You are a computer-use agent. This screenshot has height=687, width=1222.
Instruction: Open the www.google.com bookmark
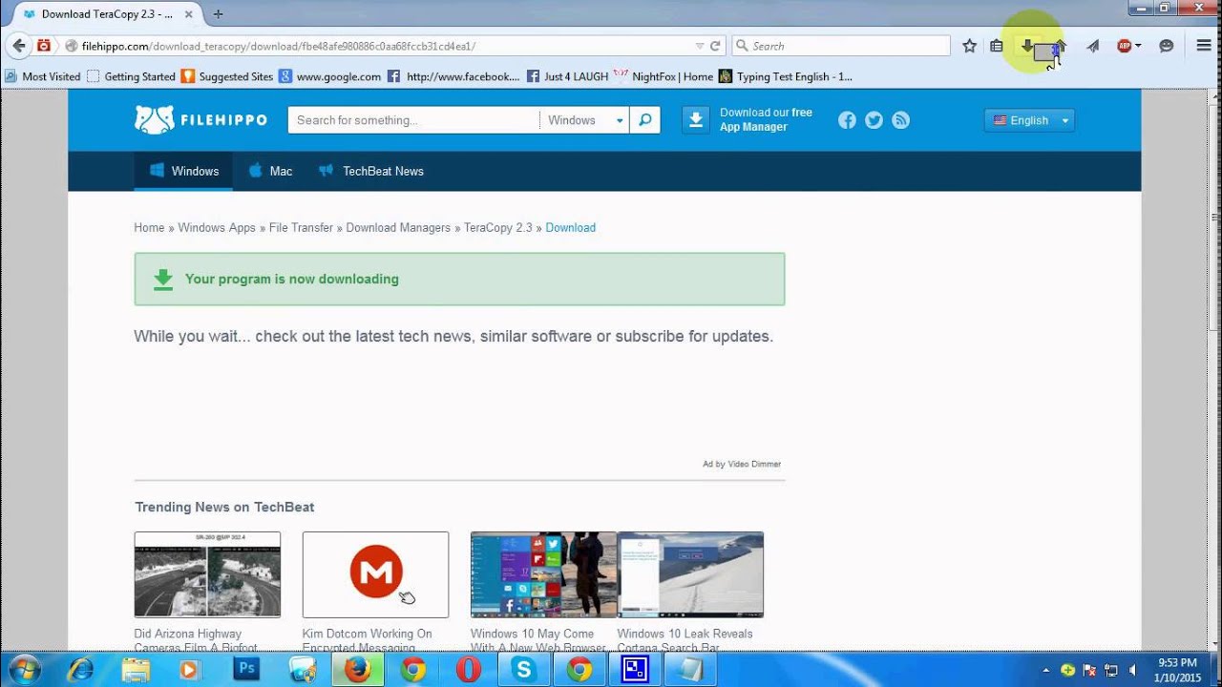pos(329,76)
